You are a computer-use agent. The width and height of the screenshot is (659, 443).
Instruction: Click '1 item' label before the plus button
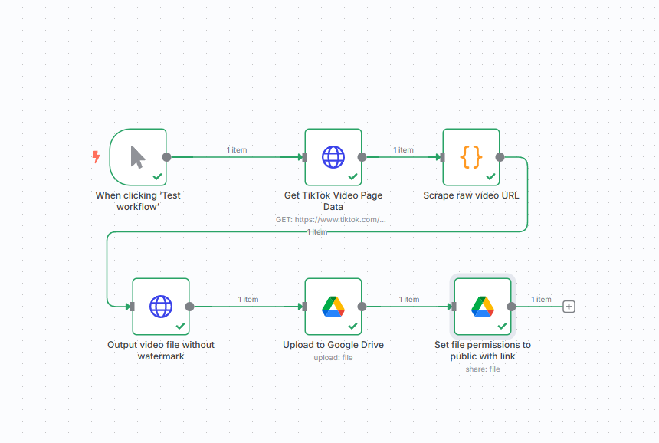pos(541,299)
